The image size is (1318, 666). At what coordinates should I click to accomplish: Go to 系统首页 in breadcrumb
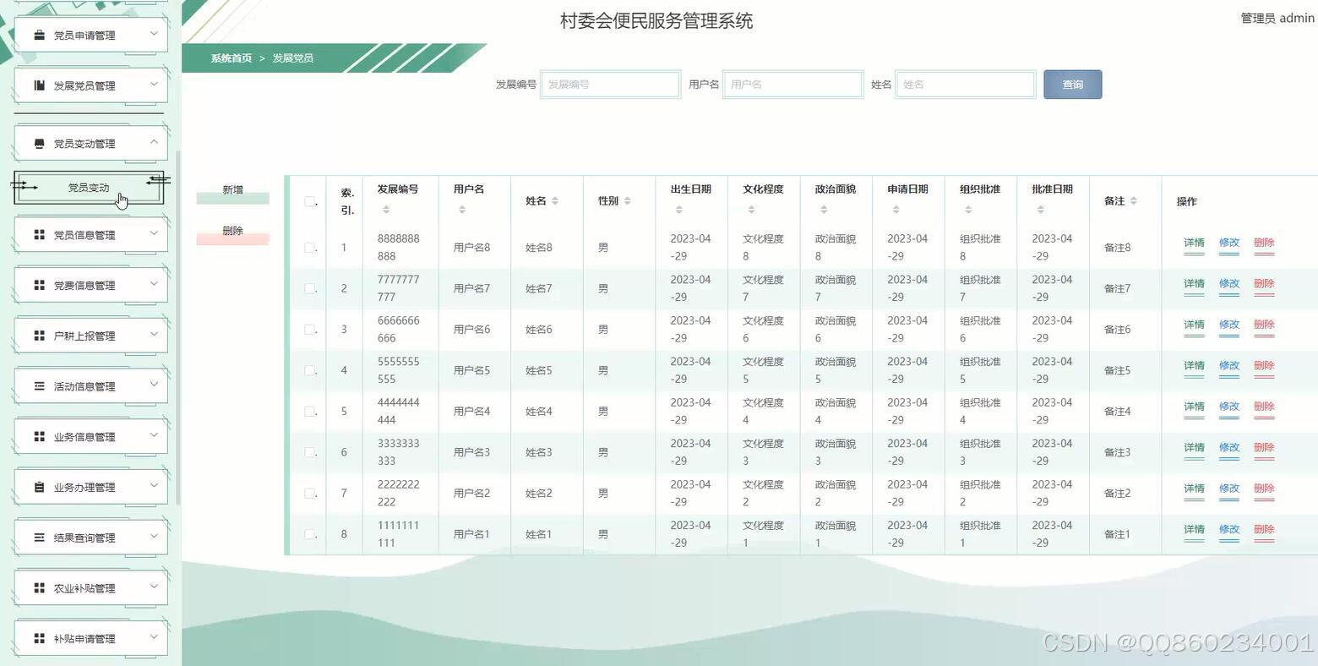[231, 58]
